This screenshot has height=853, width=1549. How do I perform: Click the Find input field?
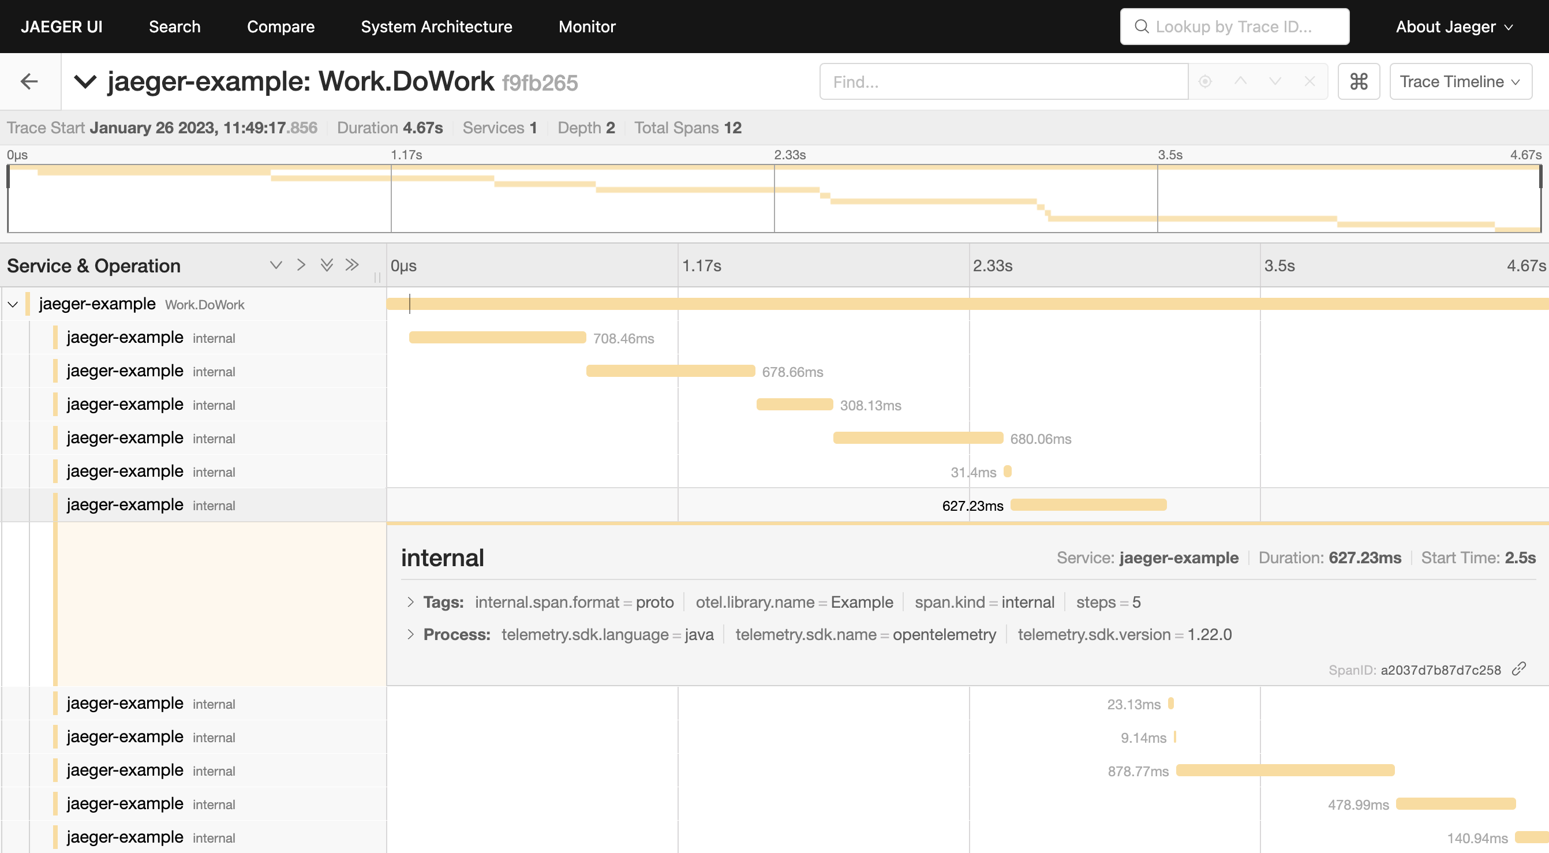[x=1003, y=81]
